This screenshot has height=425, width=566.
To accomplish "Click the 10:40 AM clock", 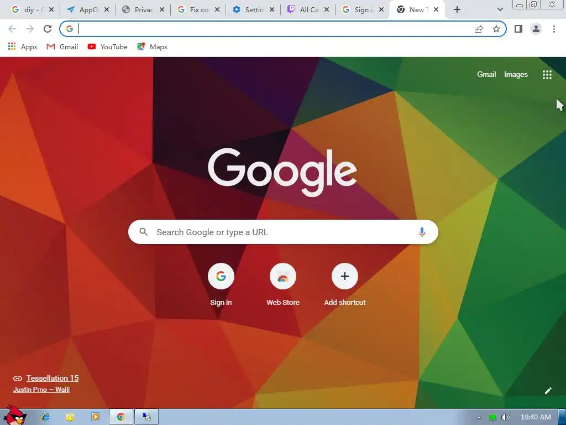I will (536, 417).
